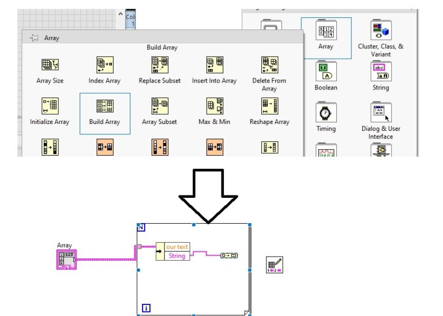Viewport: 443px width, 316px height.
Task: Open the Array subpalette in Functions
Action: (x=325, y=33)
